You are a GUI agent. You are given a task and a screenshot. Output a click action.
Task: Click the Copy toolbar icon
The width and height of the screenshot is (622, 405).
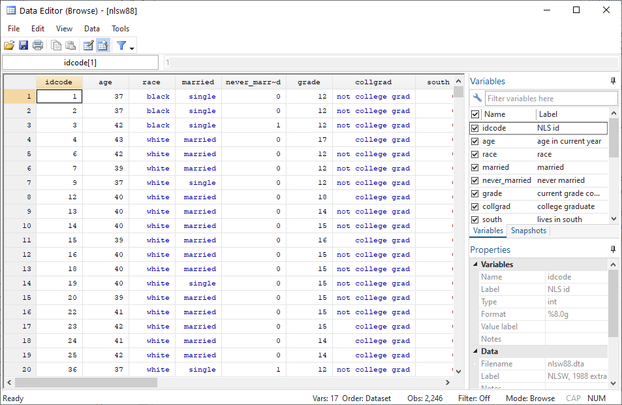pos(57,45)
